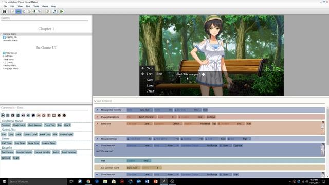This screenshot has width=329, height=185.
Task: Open the Predefined position dropdown in Join Scene
Action: point(197,124)
